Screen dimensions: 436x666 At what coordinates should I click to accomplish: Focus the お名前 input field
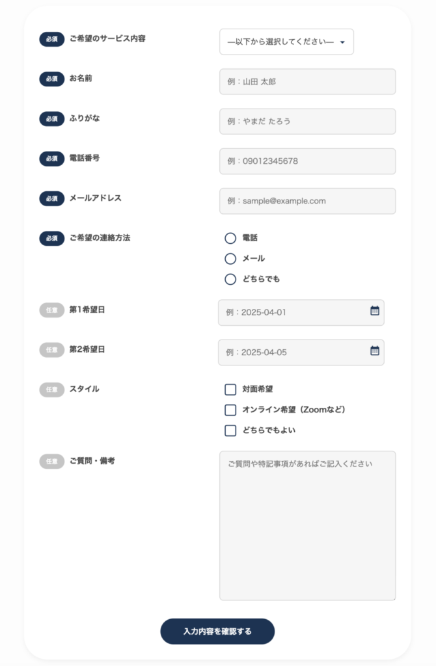click(x=307, y=81)
